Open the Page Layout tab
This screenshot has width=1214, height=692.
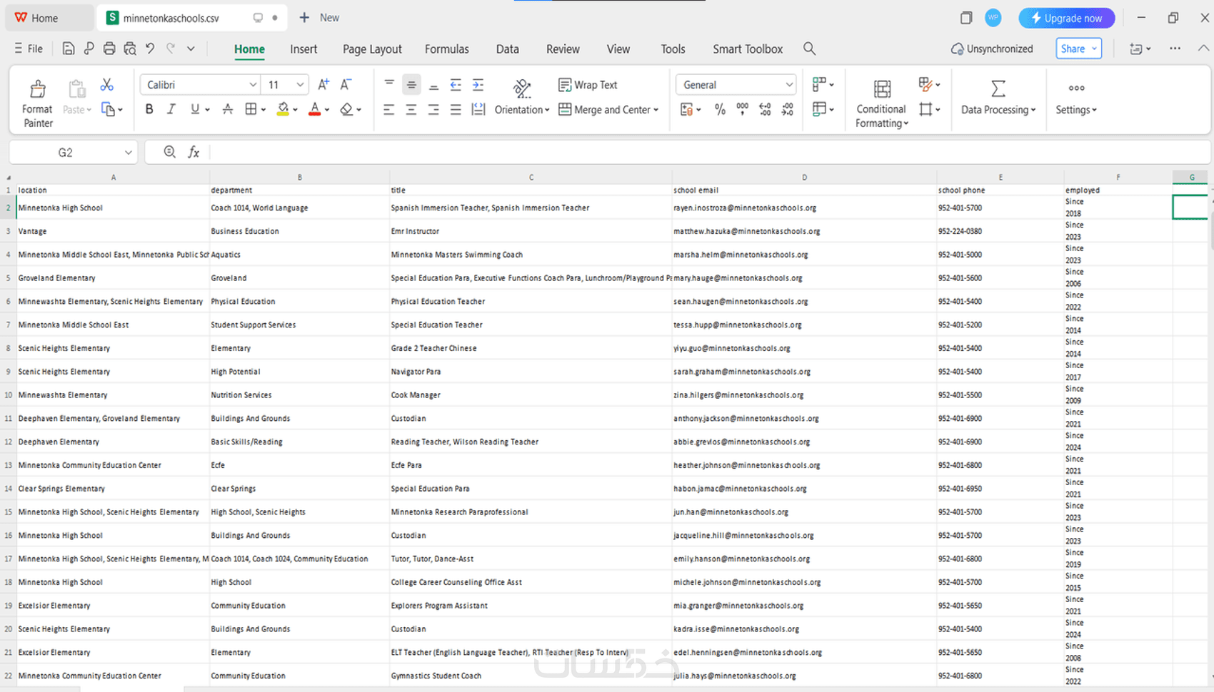372,49
